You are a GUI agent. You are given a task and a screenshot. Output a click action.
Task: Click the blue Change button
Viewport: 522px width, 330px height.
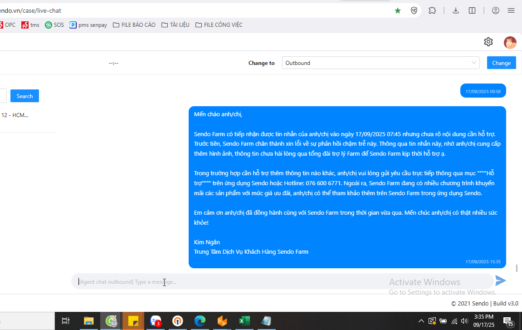point(501,63)
